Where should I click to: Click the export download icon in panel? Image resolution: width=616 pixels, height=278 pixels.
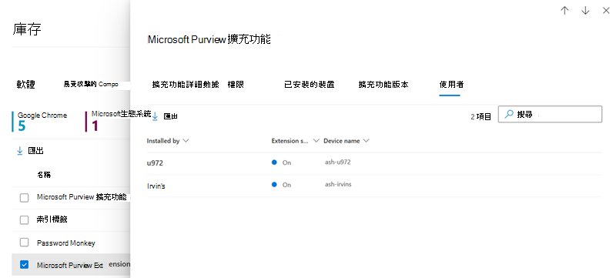(156, 116)
